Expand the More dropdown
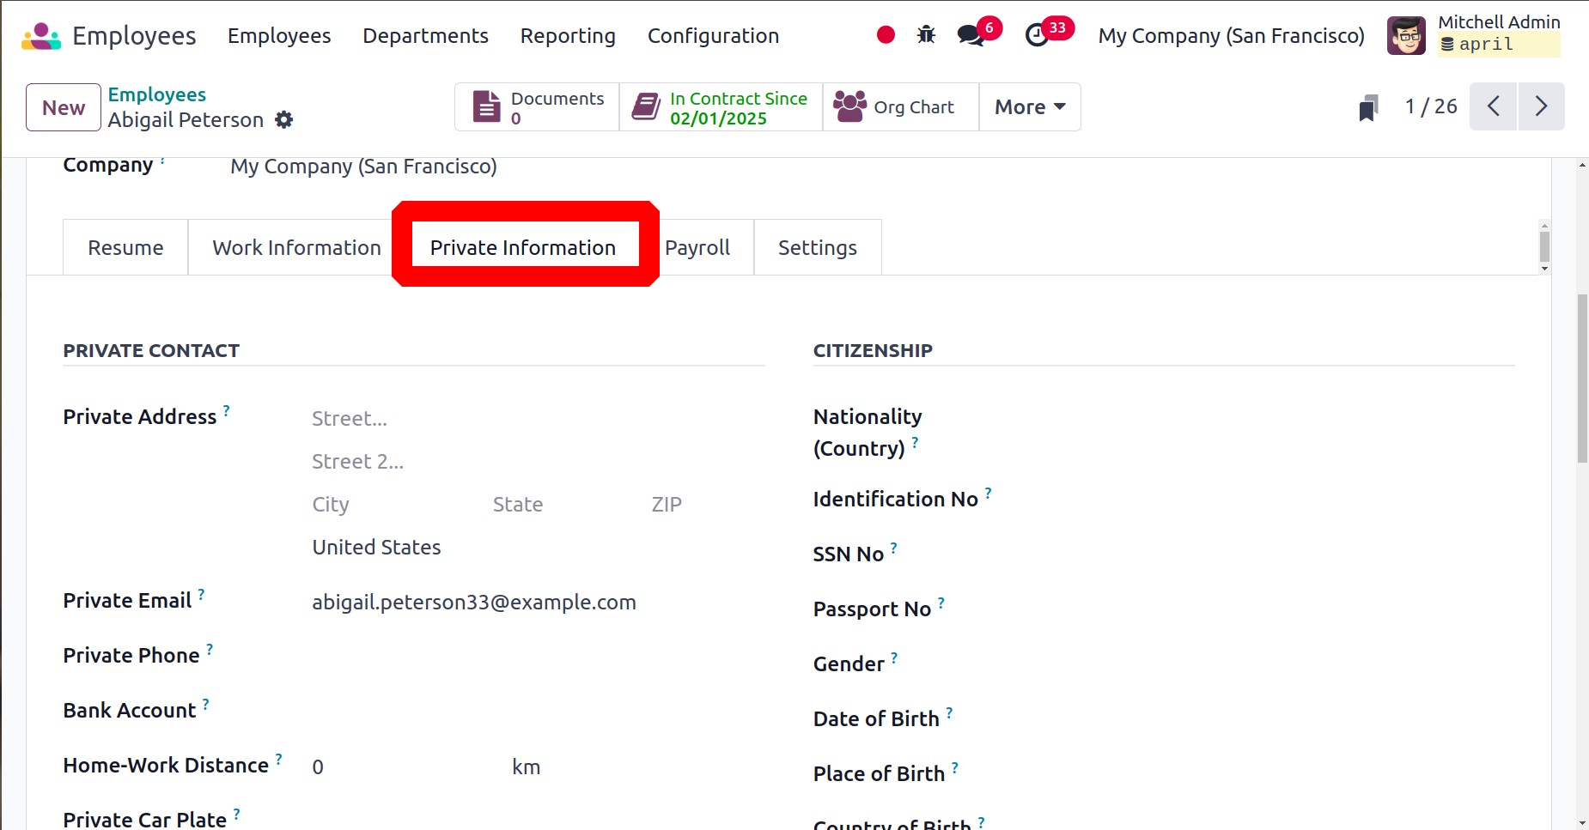The width and height of the screenshot is (1589, 830). [1029, 107]
